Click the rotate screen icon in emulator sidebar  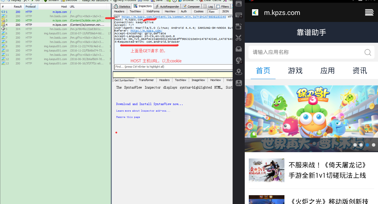239,27
